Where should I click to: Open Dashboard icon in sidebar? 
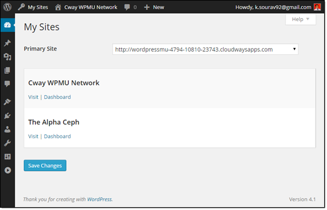(7, 25)
